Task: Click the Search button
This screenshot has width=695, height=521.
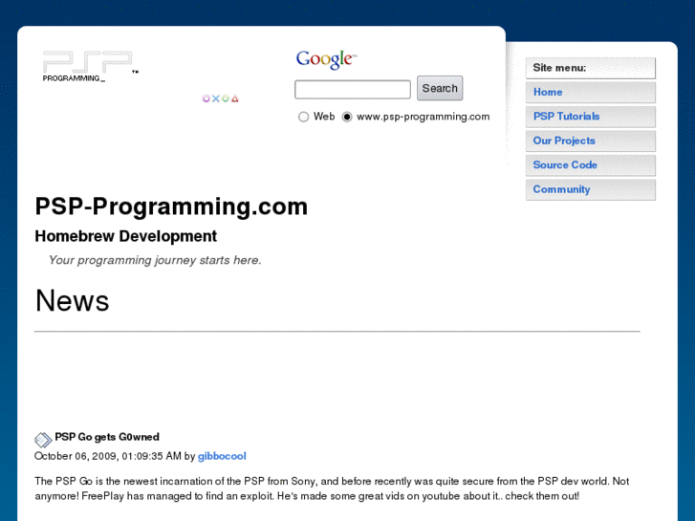Action: click(440, 88)
